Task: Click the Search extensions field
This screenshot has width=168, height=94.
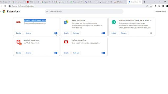Action: click(x=84, y=11)
